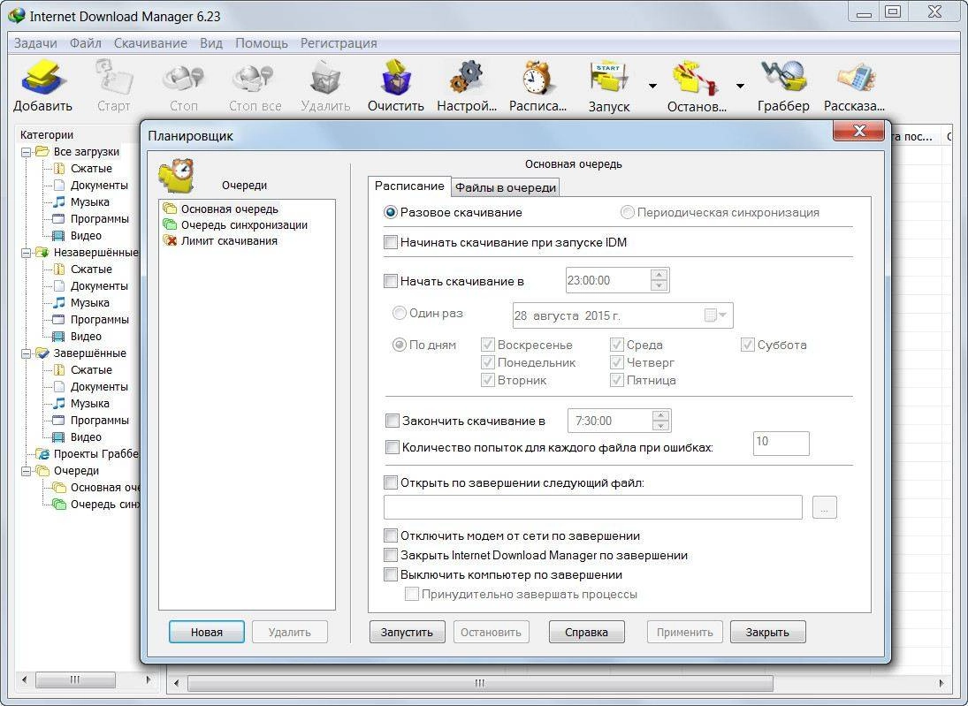Enable Выключить компьютер по завершении

tap(391, 574)
